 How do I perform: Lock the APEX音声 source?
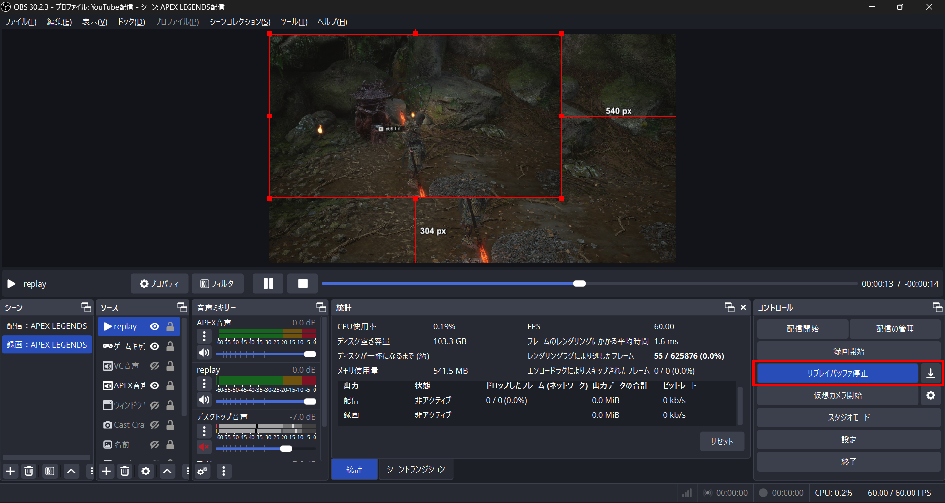(170, 385)
